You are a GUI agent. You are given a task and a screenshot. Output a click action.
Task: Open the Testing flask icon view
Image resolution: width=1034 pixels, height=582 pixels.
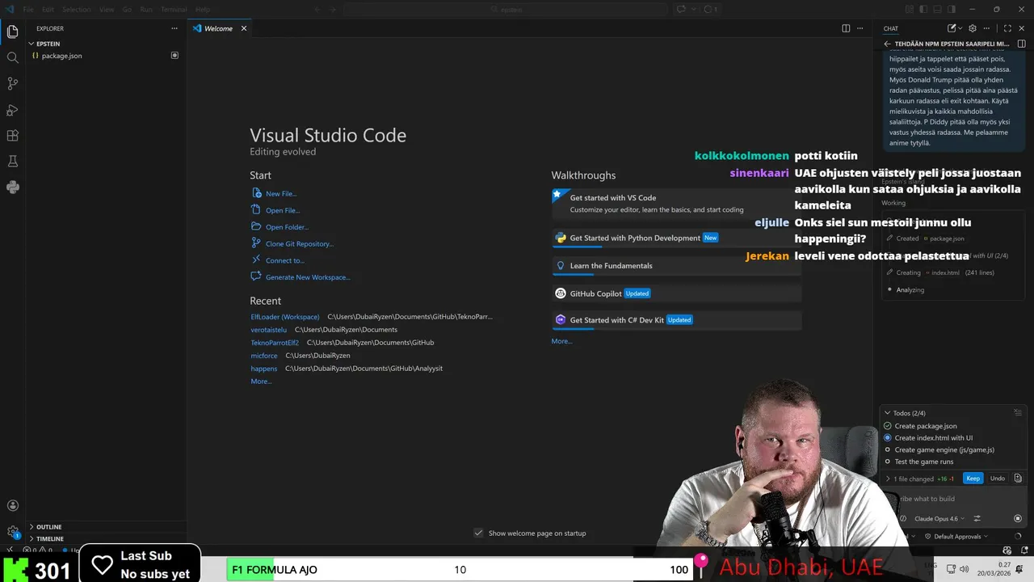coord(12,162)
